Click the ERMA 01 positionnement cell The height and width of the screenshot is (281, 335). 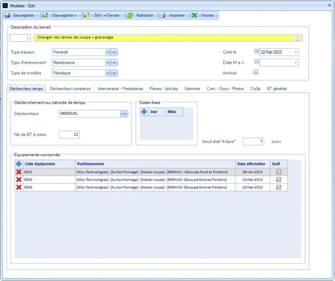coord(155,172)
